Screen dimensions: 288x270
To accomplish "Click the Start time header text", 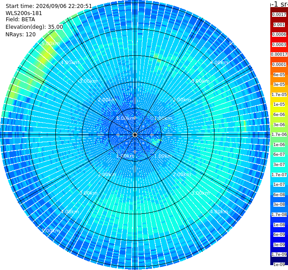I will tap(49, 6).
